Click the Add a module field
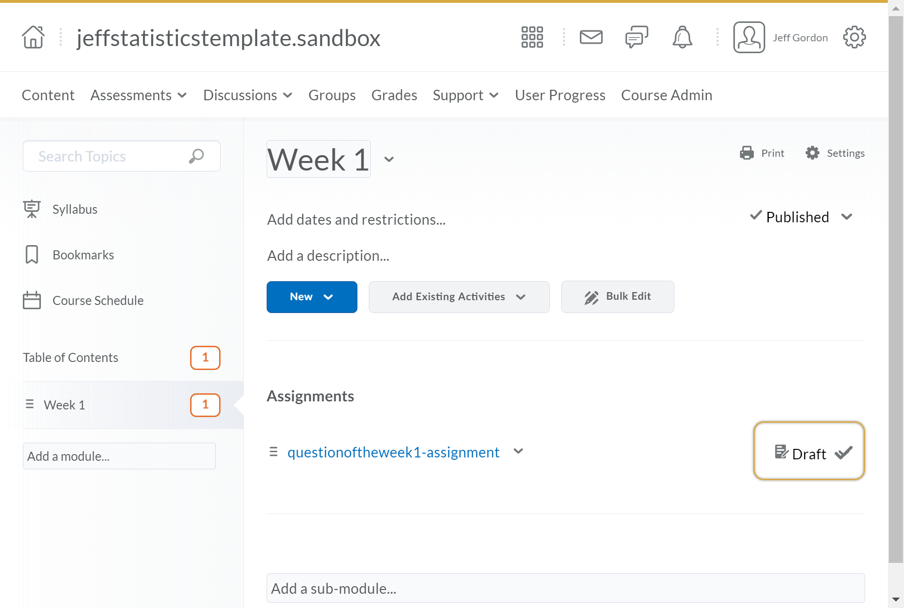 click(x=119, y=456)
